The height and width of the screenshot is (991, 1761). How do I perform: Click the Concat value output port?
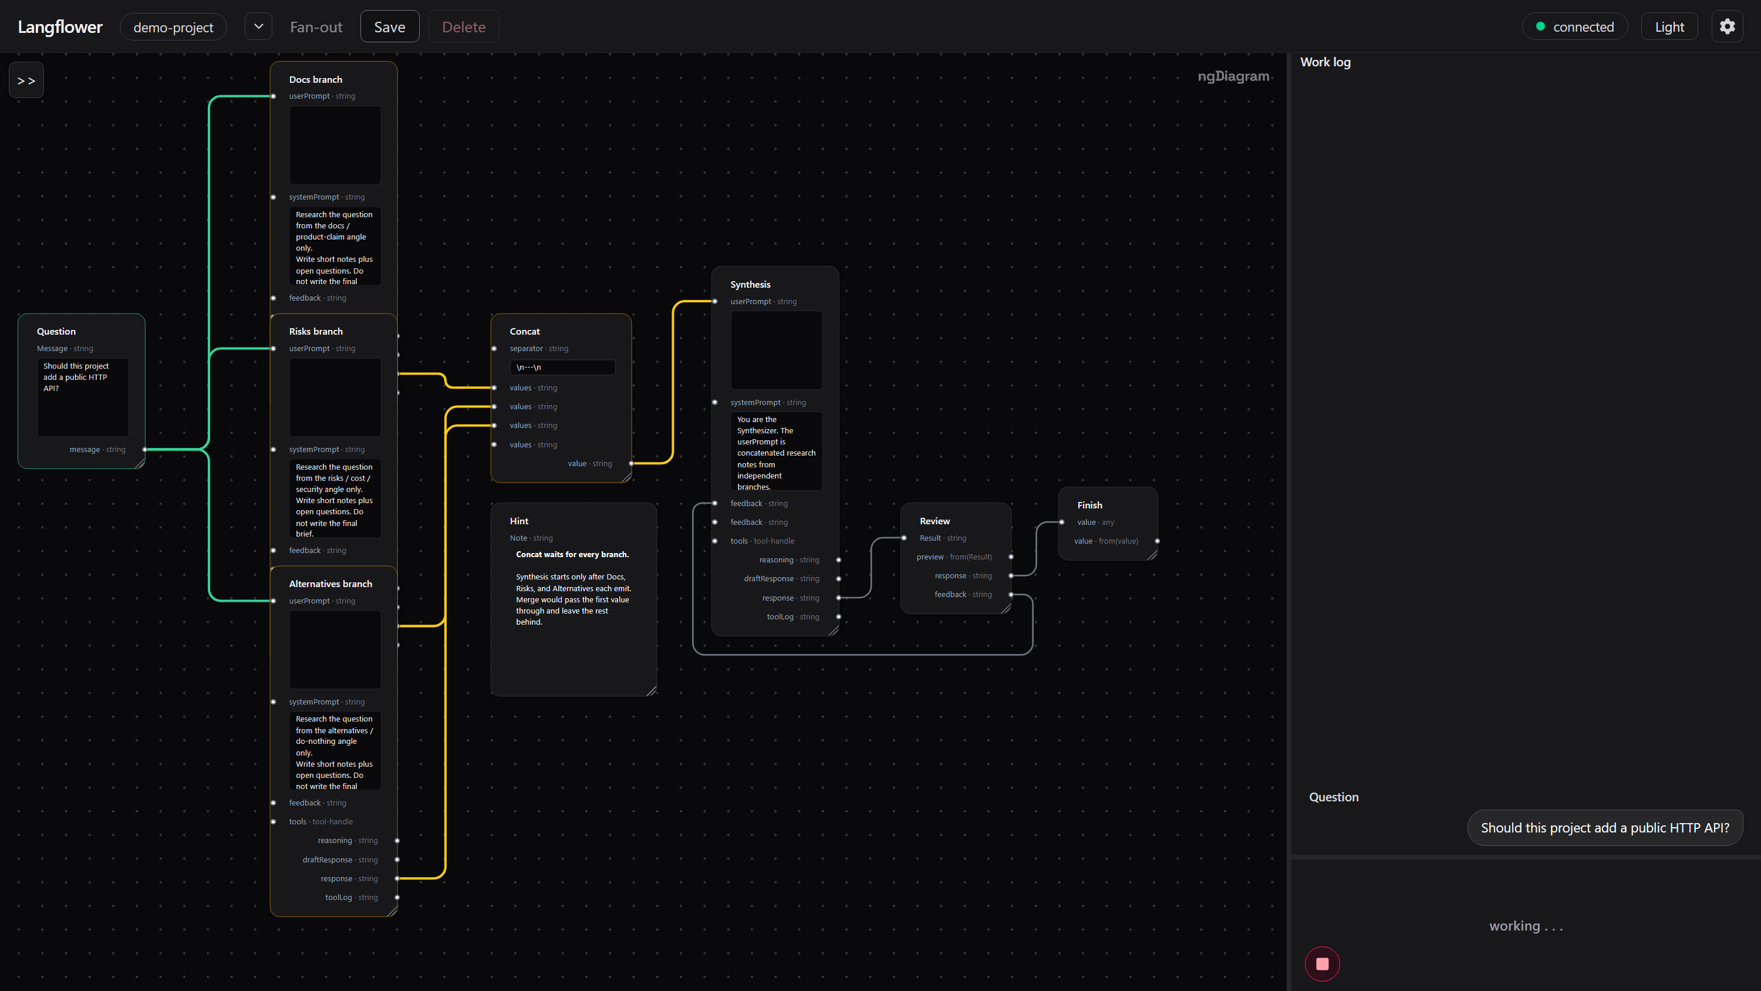631,464
